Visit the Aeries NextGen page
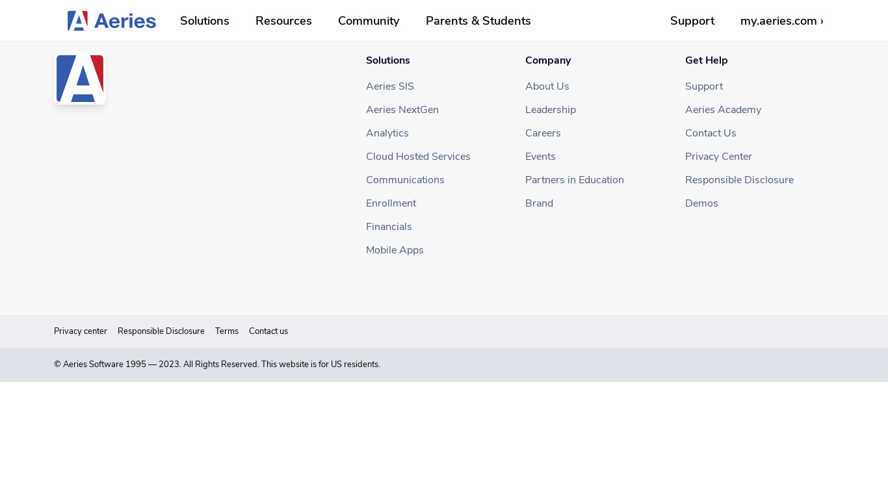888x499 pixels. pyautogui.click(x=402, y=110)
